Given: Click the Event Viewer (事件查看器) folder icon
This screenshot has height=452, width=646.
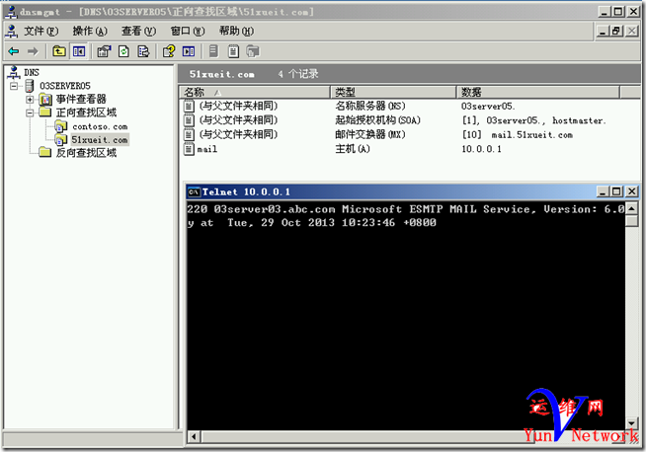Looking at the screenshot, I should [x=45, y=100].
